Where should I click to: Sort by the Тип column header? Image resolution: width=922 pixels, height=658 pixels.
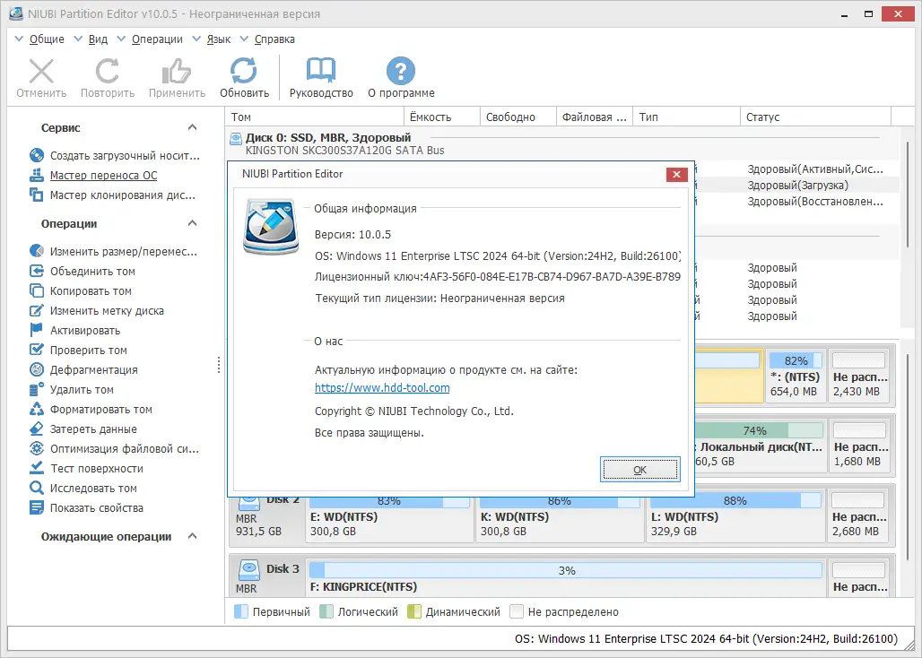(686, 117)
